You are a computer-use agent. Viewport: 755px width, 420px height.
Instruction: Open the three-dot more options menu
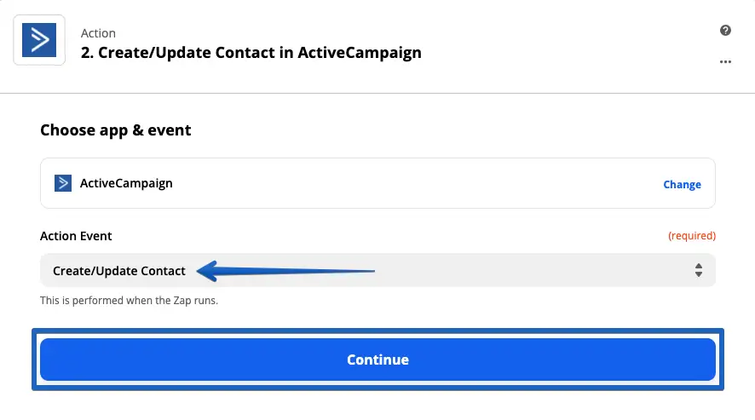pyautogui.click(x=725, y=61)
